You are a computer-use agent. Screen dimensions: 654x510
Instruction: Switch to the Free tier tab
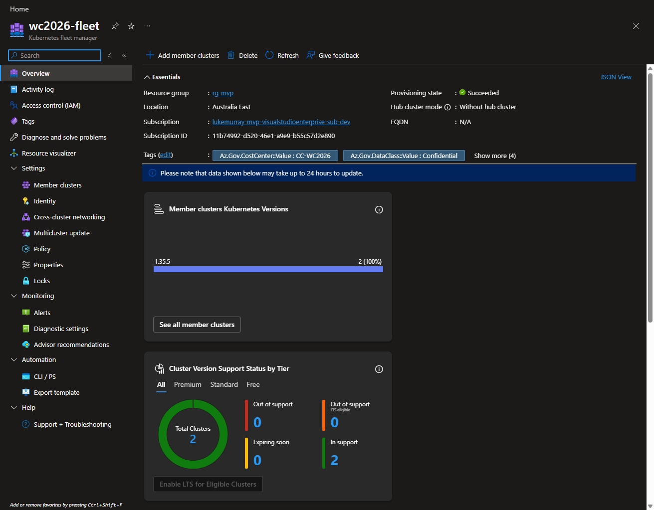(x=253, y=384)
